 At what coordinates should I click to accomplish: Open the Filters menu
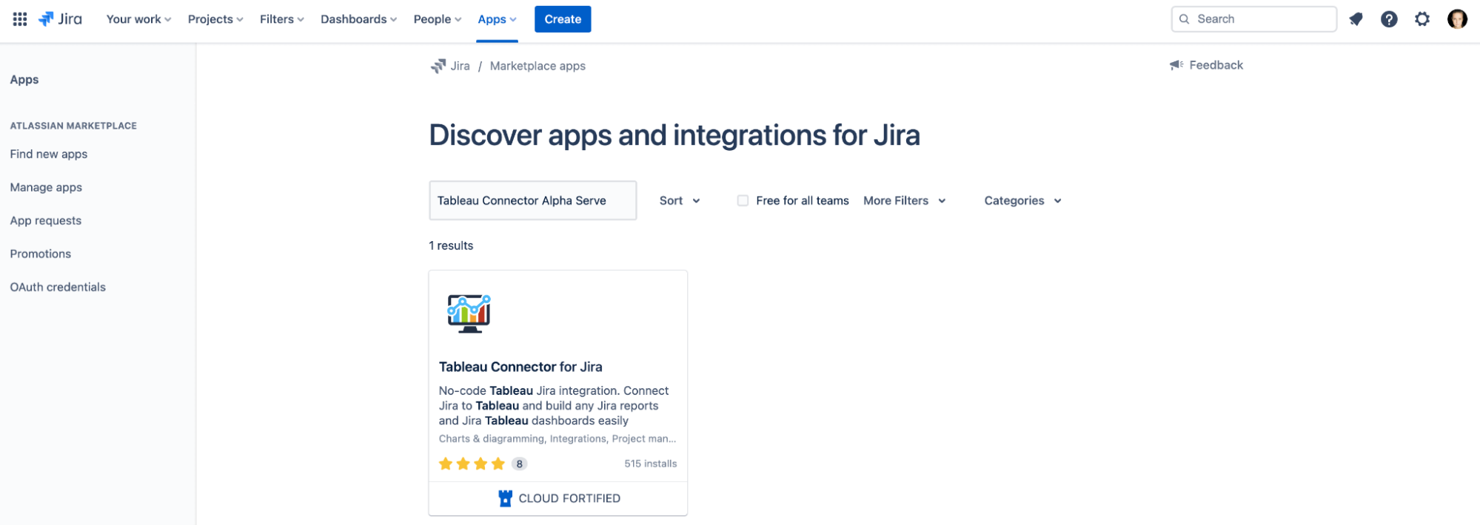pos(282,19)
